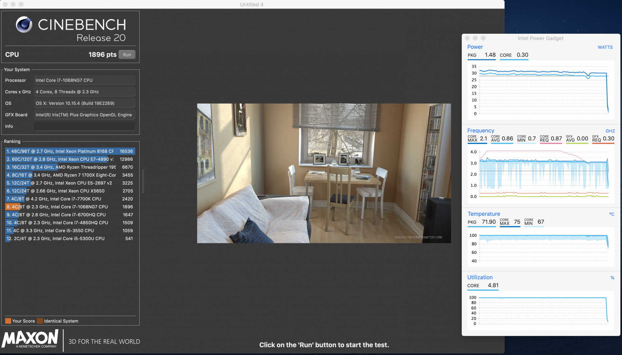Minimize the Intel Power Gadget window
Screen dimensions: 622x355
point(475,38)
